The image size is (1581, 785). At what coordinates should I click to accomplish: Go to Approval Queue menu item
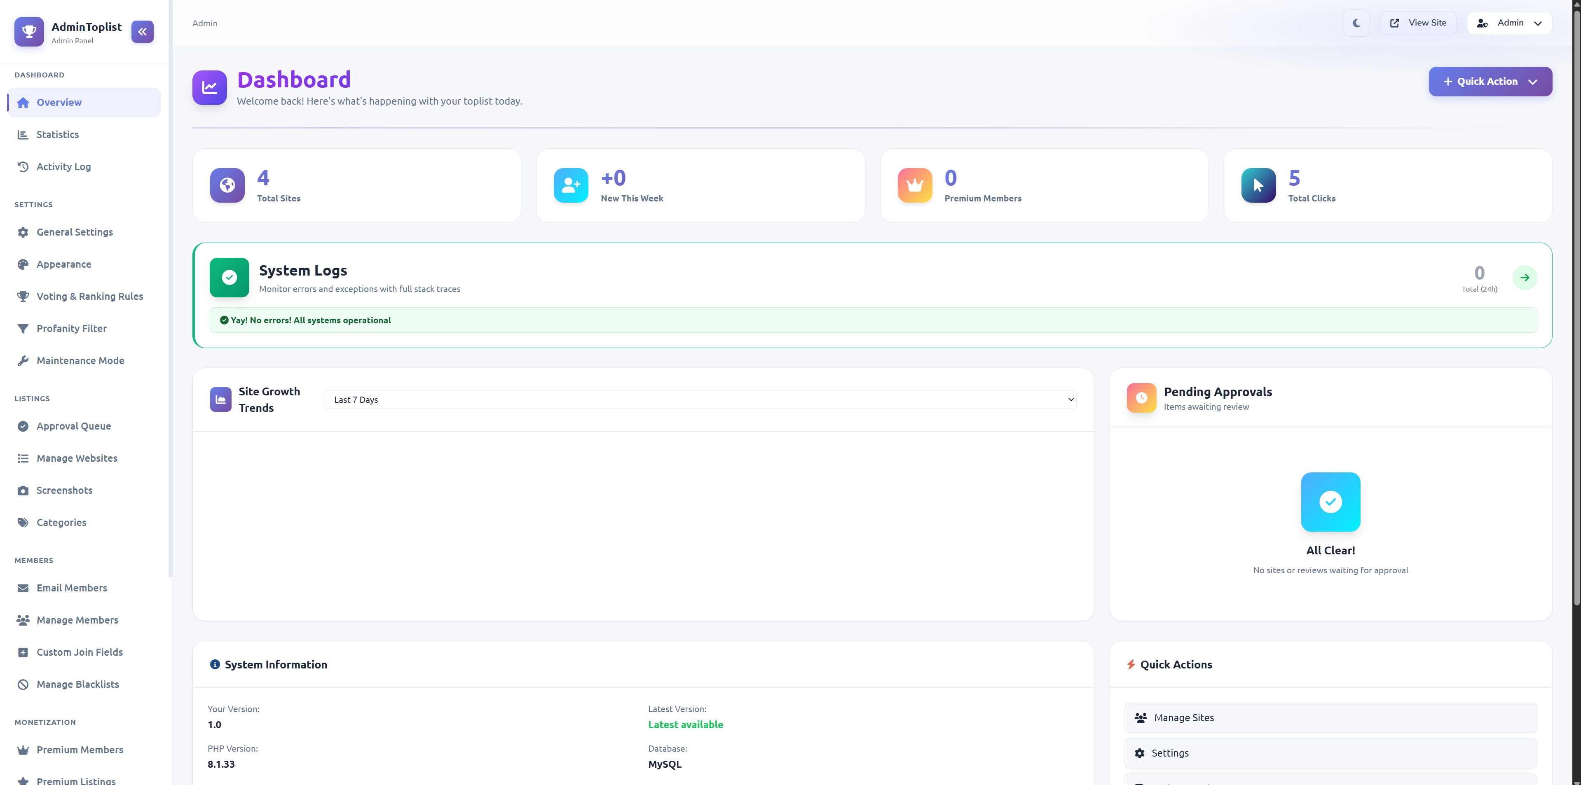74,426
